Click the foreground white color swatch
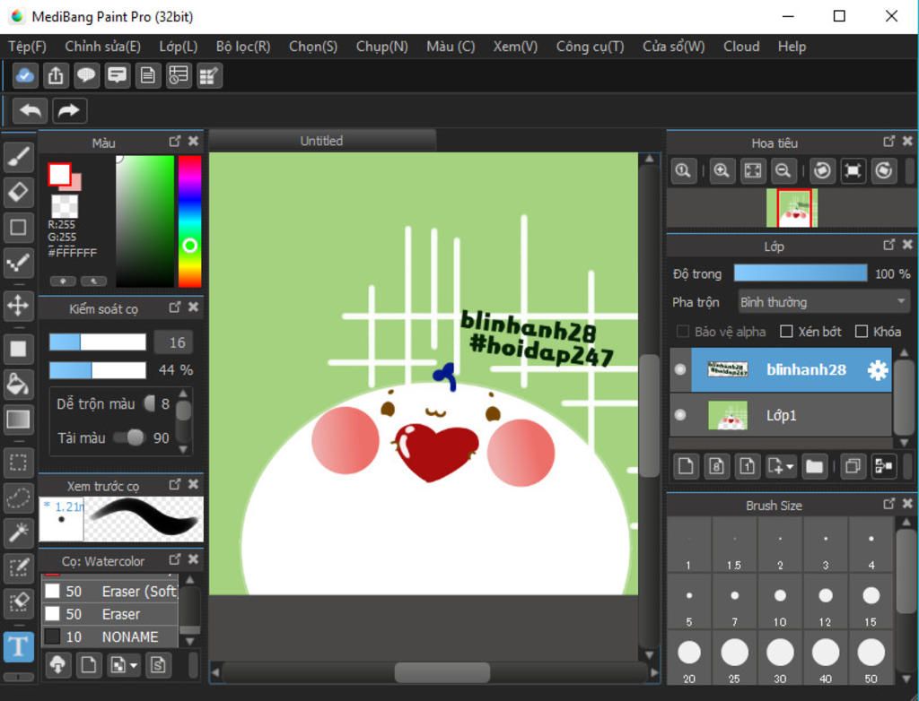The width and height of the screenshot is (919, 701). click(x=59, y=174)
